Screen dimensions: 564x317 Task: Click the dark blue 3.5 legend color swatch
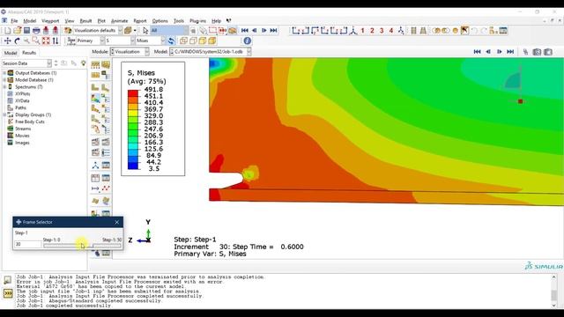pyautogui.click(x=133, y=166)
